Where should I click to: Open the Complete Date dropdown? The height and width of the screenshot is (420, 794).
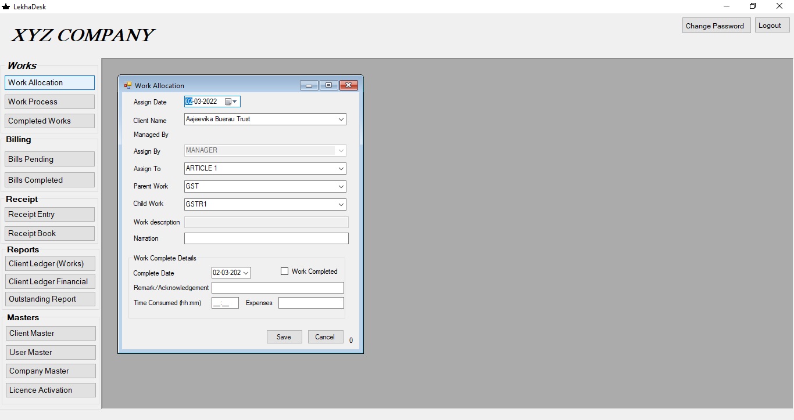pos(246,273)
